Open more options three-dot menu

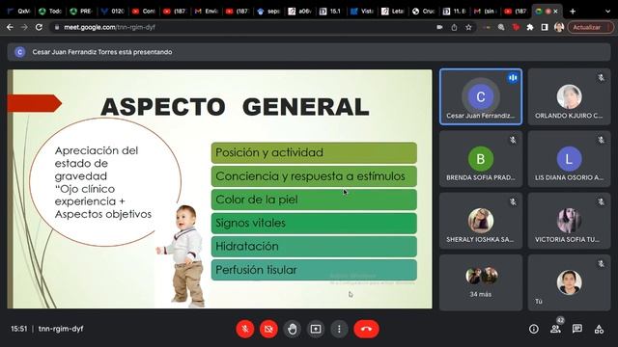pos(339,329)
